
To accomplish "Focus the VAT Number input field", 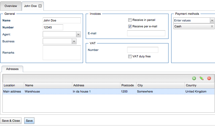I will (x=142, y=50).
